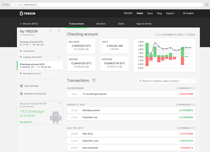210x152 pixels.
Task: Click the plus icon for Add account
Action: point(21,51)
